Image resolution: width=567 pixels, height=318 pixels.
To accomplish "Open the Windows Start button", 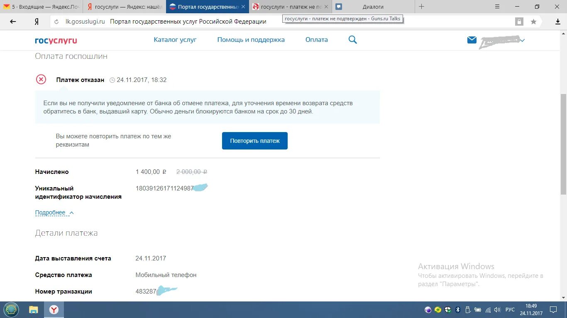I will tap(11, 309).
